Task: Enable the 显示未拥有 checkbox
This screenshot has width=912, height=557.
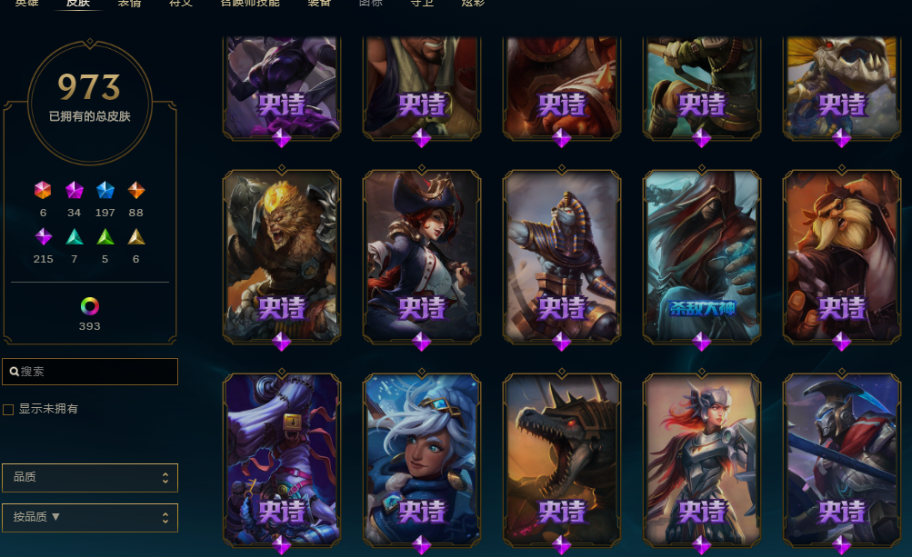Action: point(8,409)
